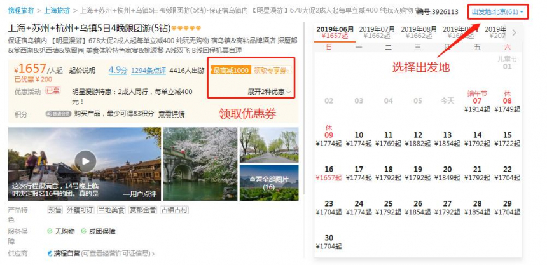Open the 出发地:北京 departure city dropdown
The image size is (547, 265).
click(x=498, y=12)
